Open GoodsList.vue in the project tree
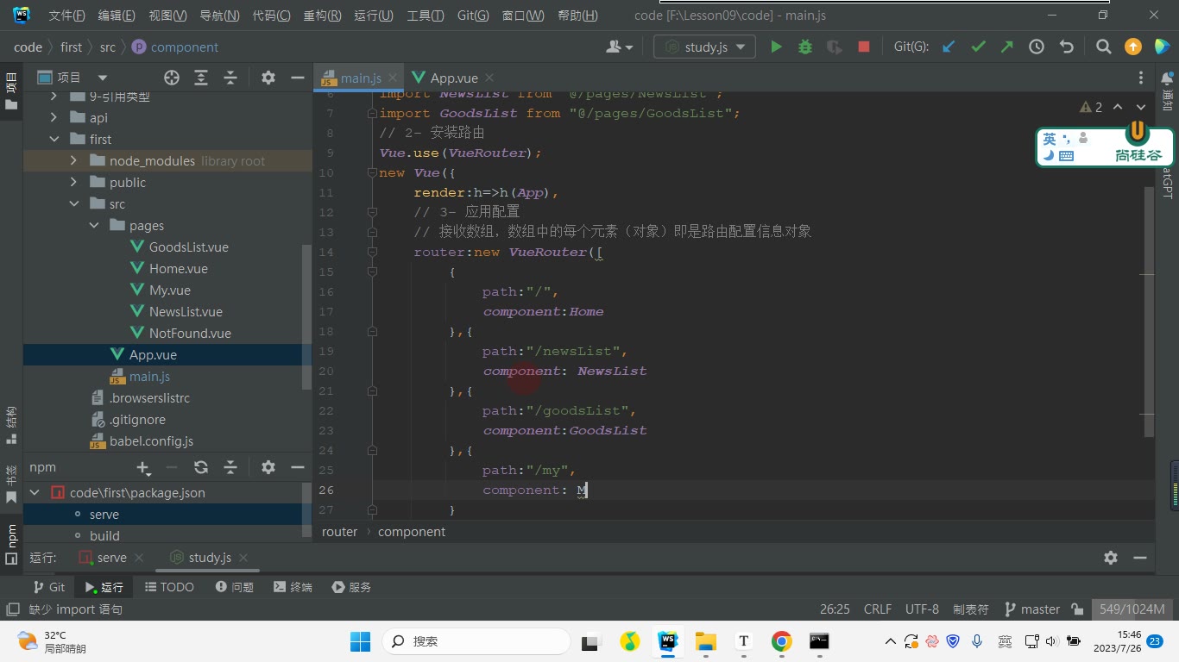 [x=188, y=247]
